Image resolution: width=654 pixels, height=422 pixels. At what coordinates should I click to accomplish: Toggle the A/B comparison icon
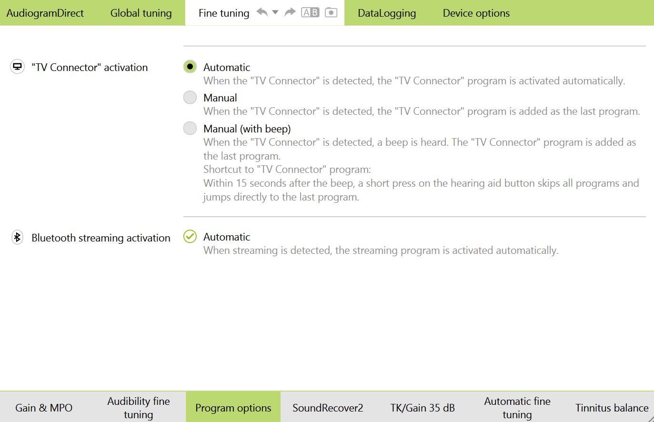(310, 12)
